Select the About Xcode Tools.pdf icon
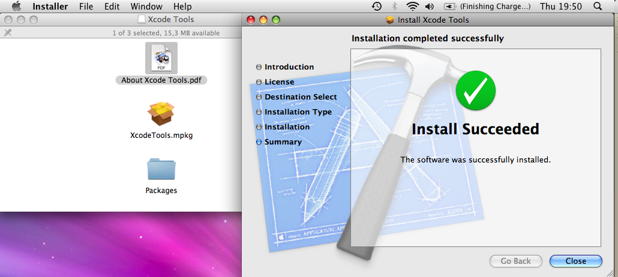This screenshot has height=277, width=618. 161,58
